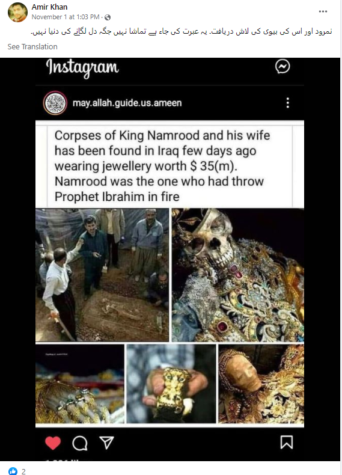
Task: Click the gold artifact in hand photo
Action: [171, 384]
